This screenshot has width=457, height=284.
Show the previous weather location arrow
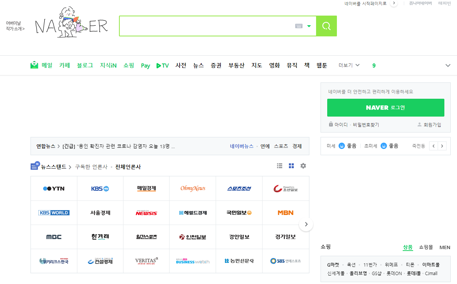434,146
